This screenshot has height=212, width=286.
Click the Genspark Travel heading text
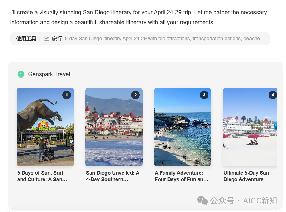pos(49,74)
